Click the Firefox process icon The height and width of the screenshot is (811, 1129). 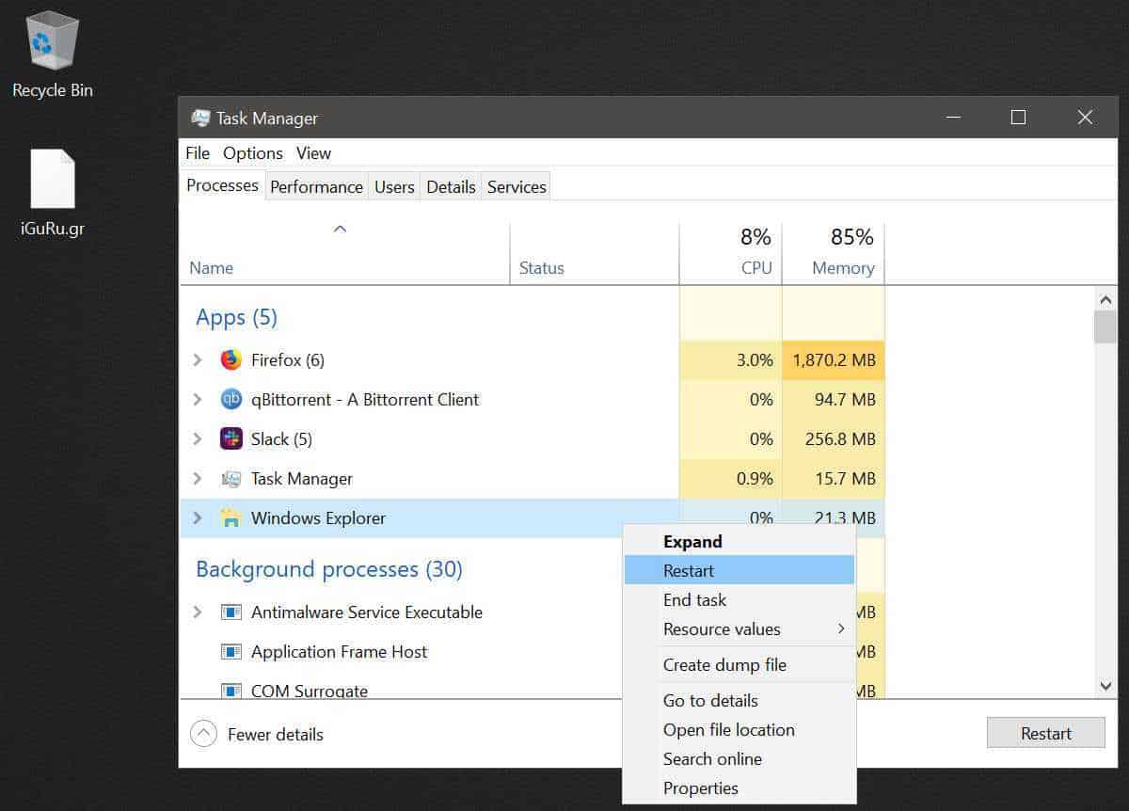(x=231, y=359)
